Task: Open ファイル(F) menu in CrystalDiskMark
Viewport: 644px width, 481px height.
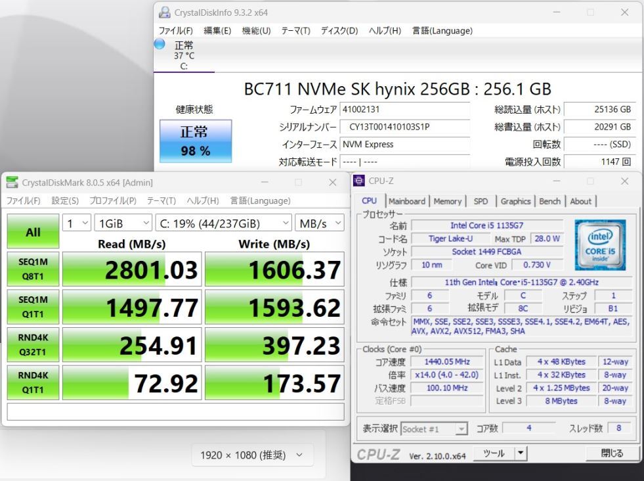Action: click(x=24, y=200)
